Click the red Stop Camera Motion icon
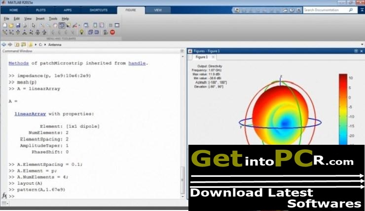 click(112, 32)
